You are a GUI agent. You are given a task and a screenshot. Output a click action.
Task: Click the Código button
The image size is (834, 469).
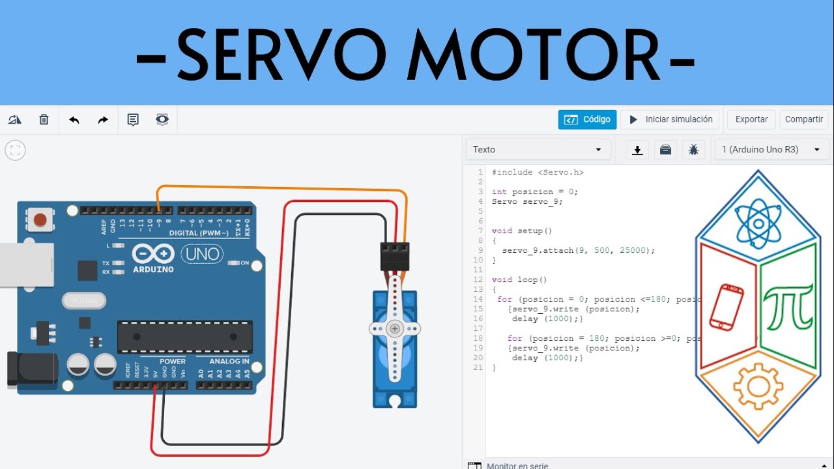tap(587, 120)
